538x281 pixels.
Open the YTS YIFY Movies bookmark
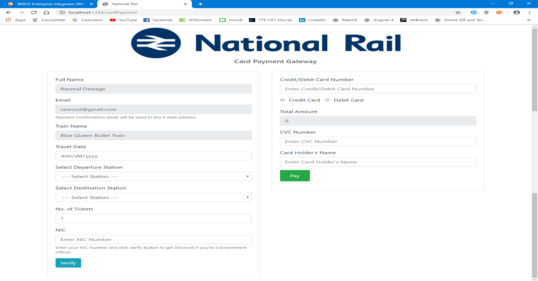[271, 20]
